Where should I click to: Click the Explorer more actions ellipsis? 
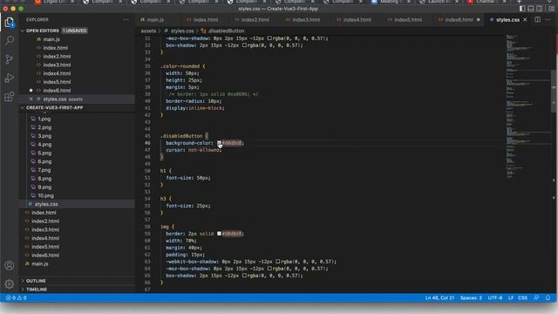click(126, 19)
